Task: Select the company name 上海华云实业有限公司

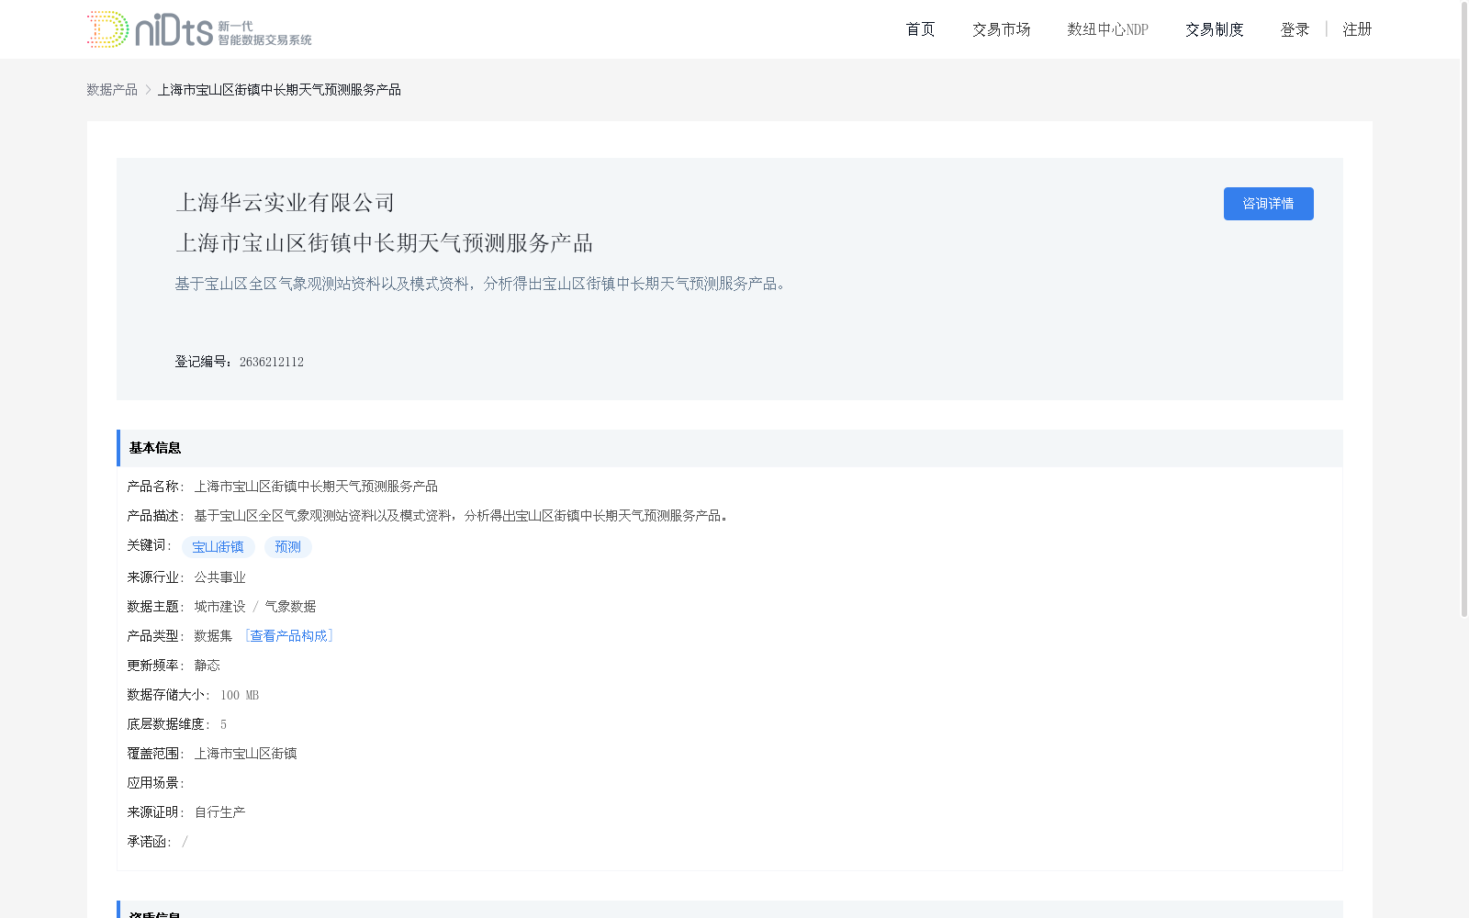Action: [285, 202]
